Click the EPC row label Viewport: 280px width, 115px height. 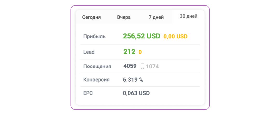88,93
